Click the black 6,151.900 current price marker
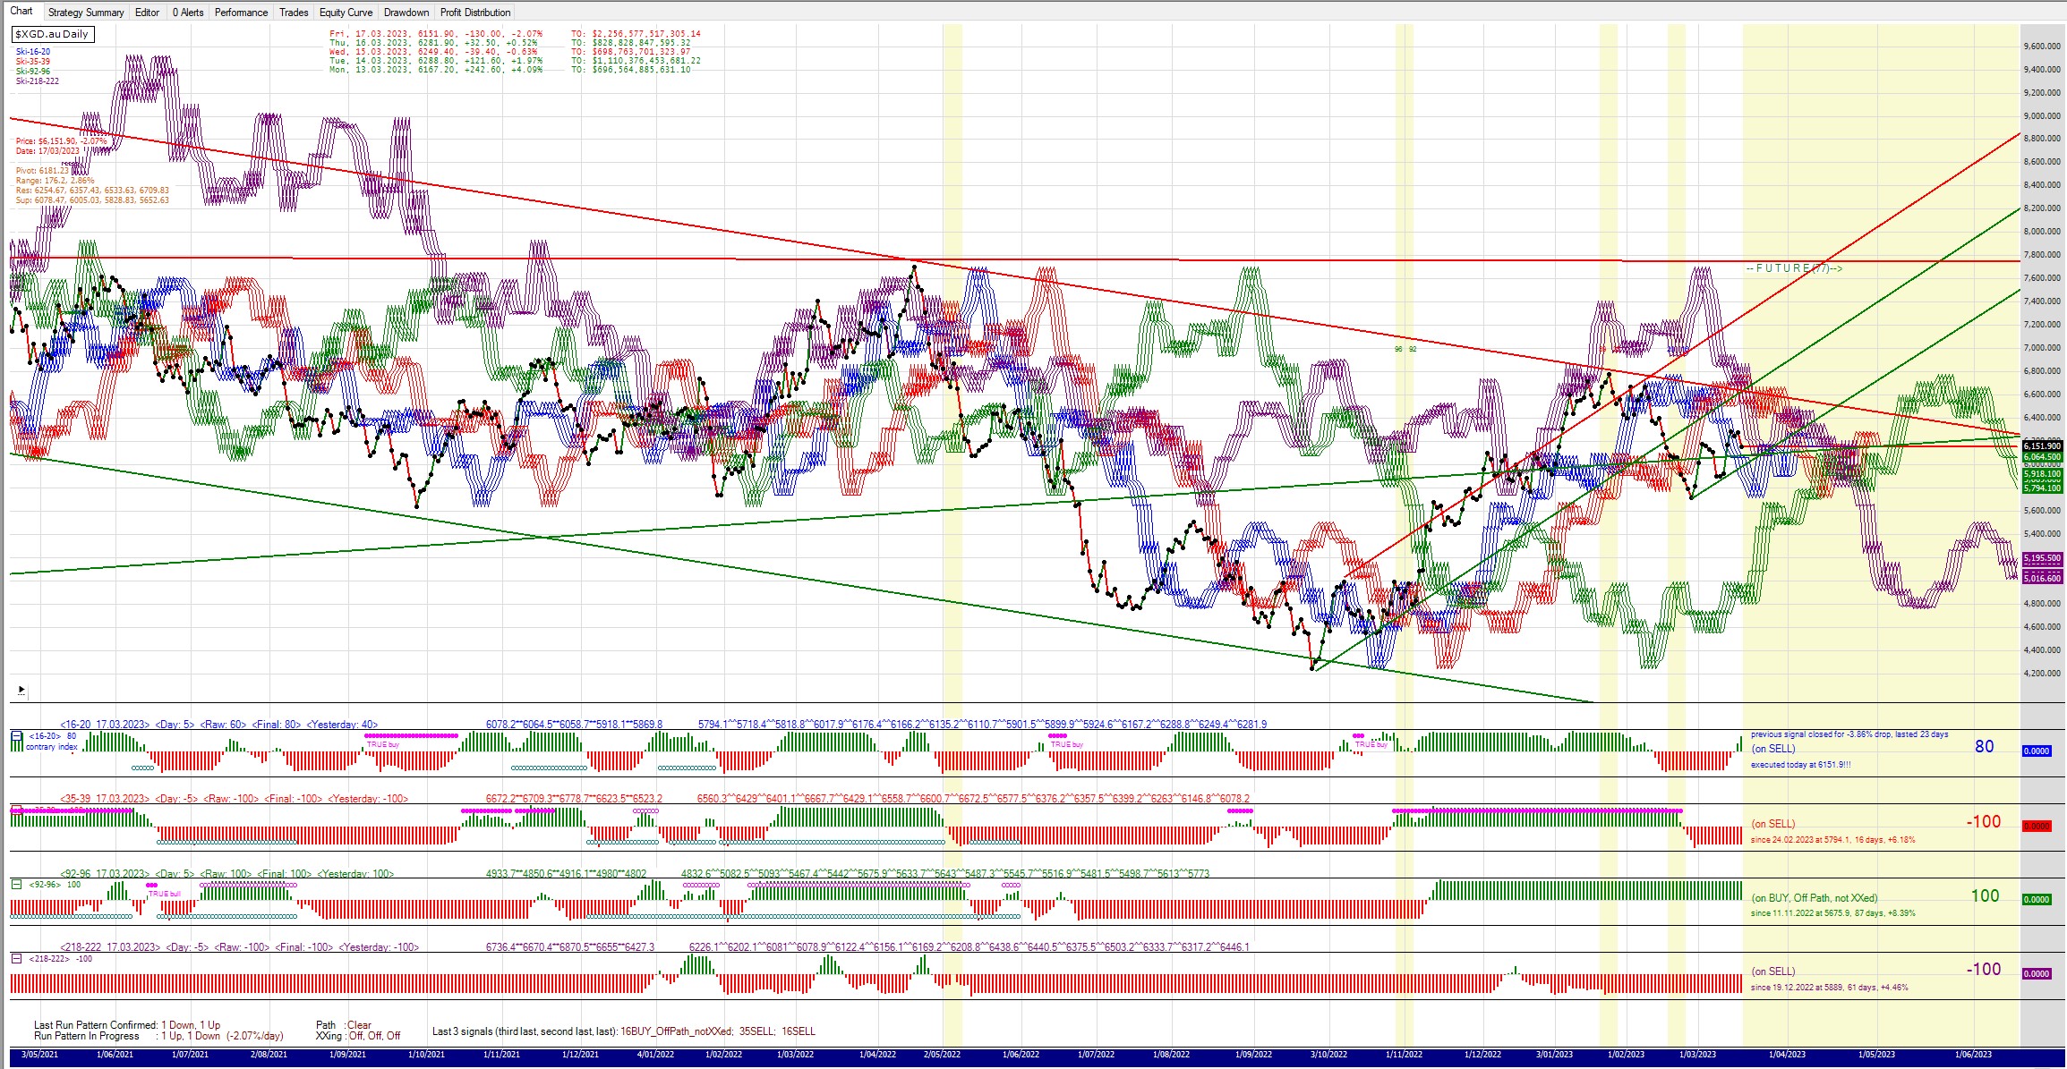 point(2042,445)
